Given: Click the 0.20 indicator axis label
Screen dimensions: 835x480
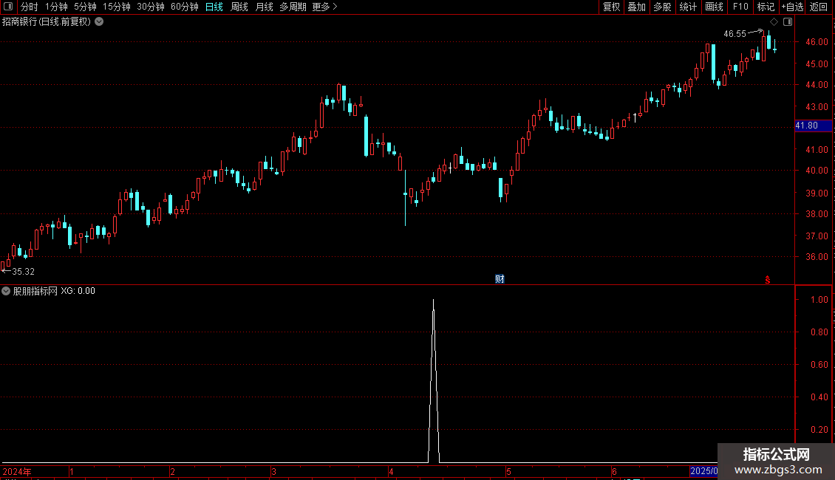Looking at the screenshot, I should [x=819, y=430].
